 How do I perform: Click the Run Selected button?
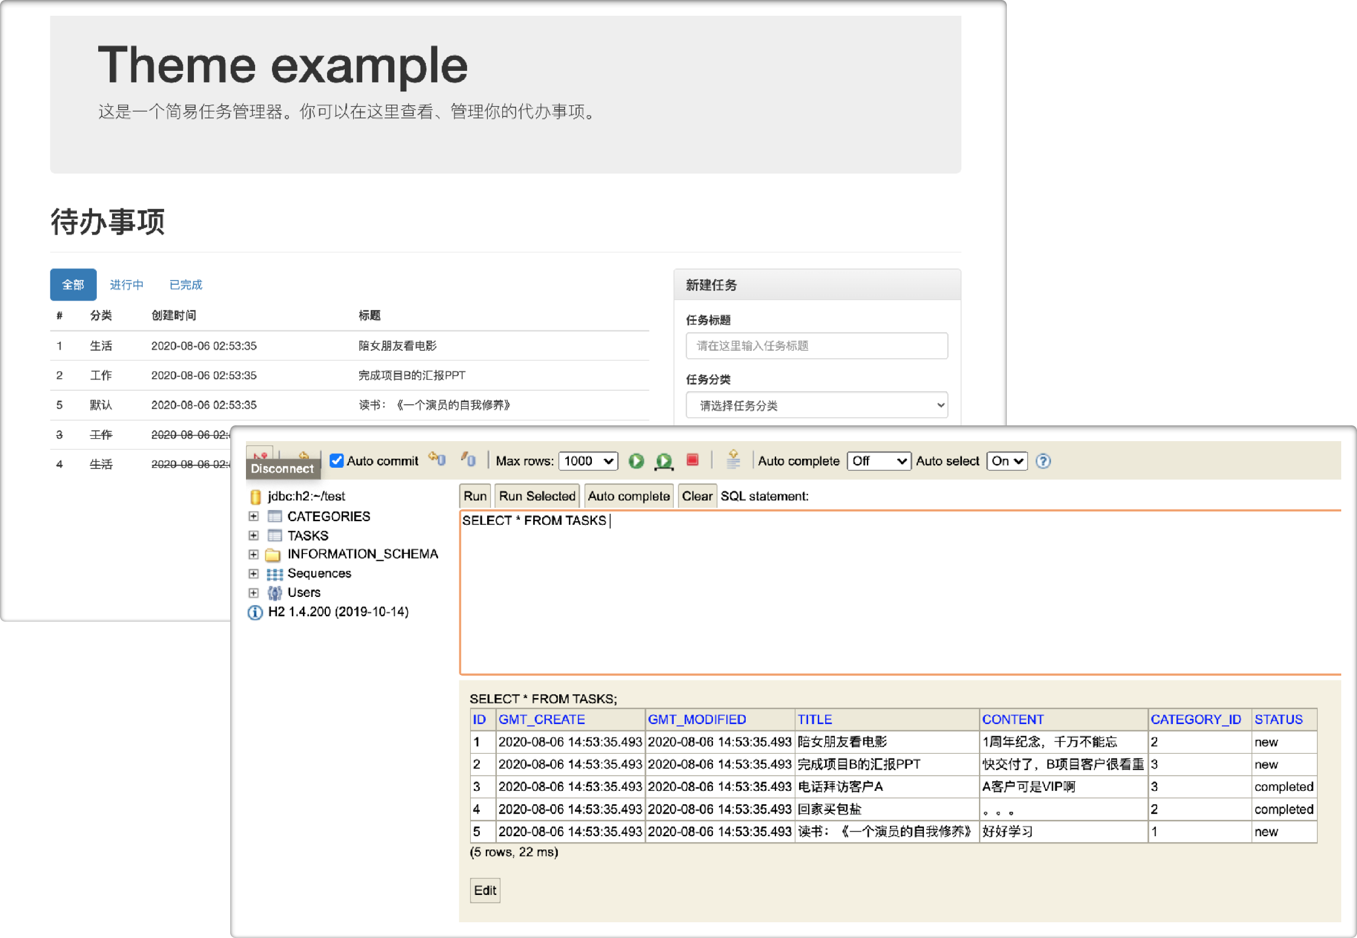point(537,496)
